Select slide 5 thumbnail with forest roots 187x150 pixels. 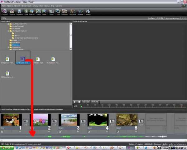click(x=127, y=120)
